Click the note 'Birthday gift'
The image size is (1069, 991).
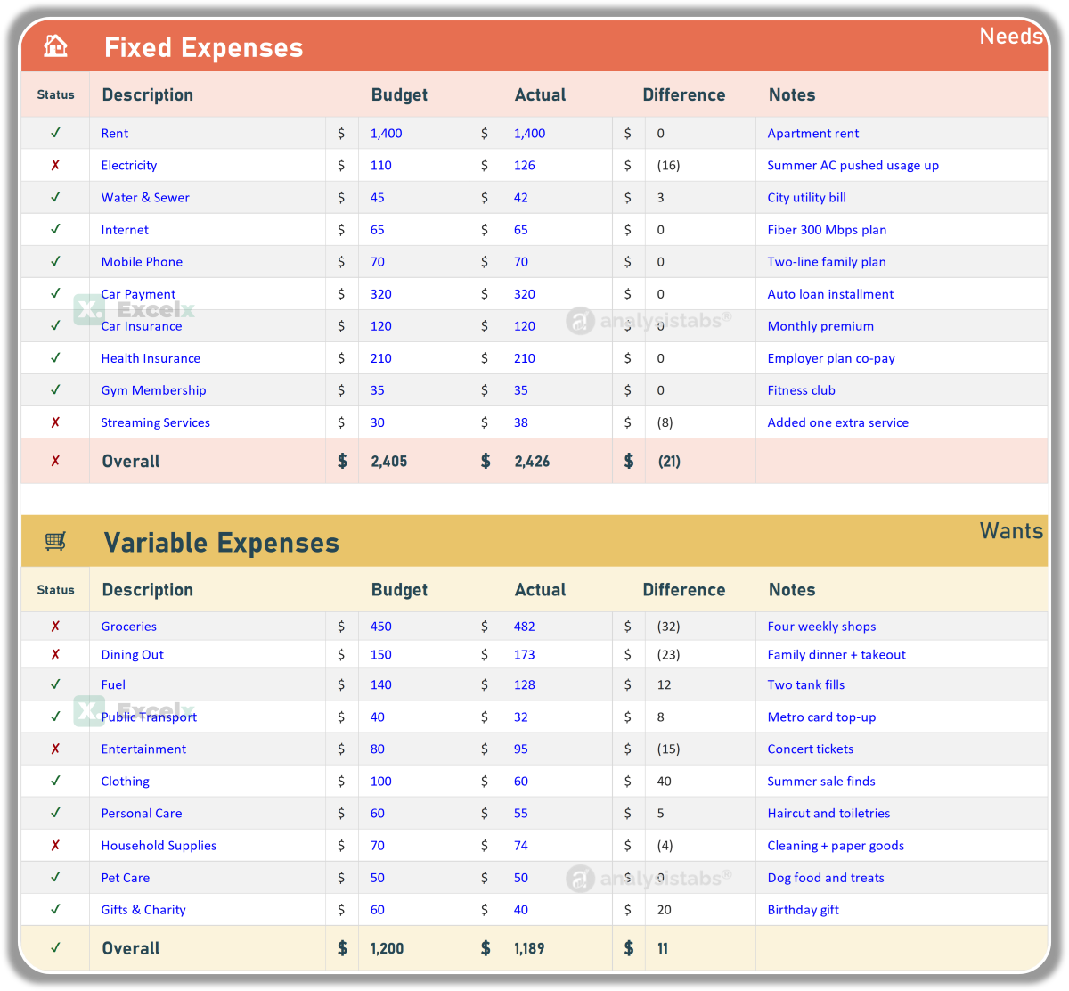(804, 909)
